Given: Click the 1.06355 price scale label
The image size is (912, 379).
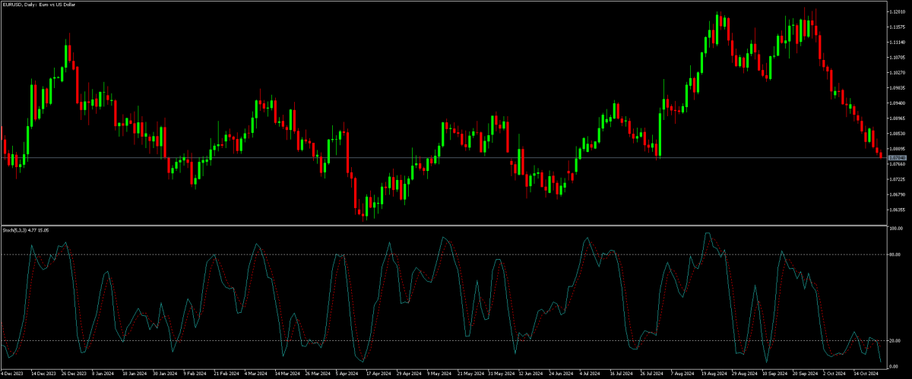Looking at the screenshot, I should [x=897, y=210].
